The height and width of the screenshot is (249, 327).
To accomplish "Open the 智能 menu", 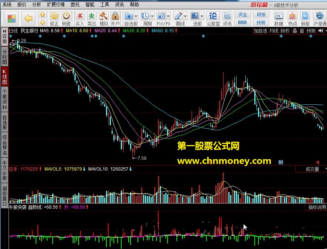I will tap(90, 4).
